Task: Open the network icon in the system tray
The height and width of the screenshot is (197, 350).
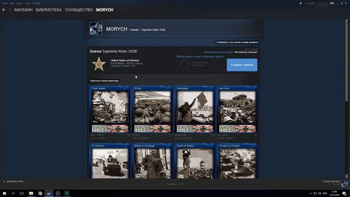Action: [315, 193]
